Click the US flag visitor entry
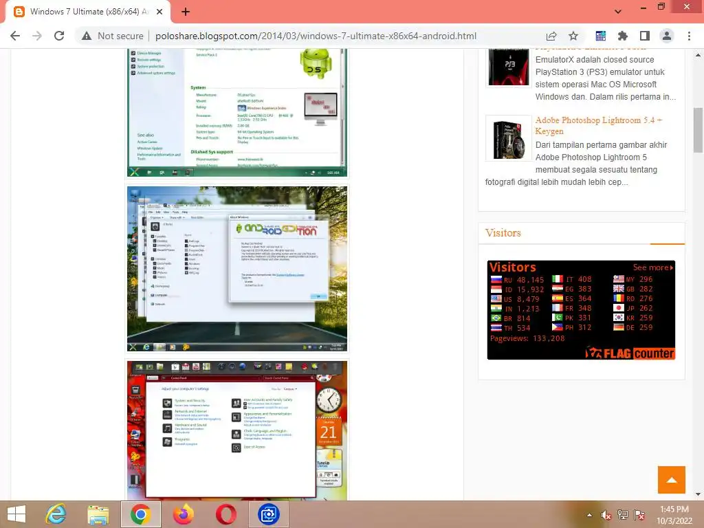Image resolution: width=704 pixels, height=528 pixels. (517, 299)
